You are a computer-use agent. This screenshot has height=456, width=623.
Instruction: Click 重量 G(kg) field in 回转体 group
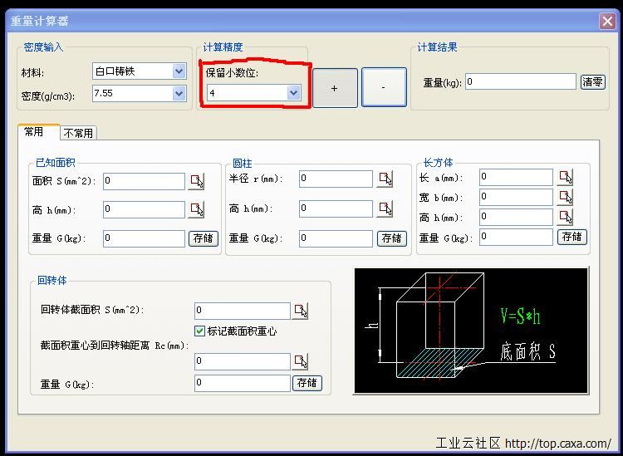point(243,383)
